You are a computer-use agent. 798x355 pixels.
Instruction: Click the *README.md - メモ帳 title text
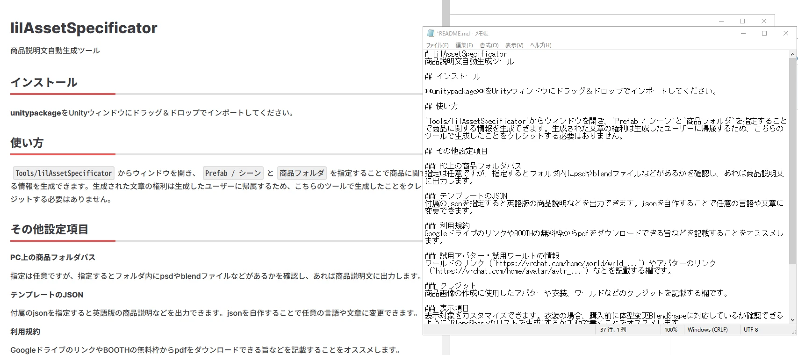click(462, 33)
